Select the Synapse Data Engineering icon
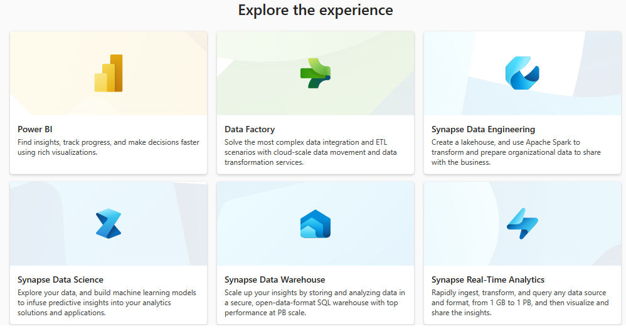Screen dimensions: 626x329 point(522,73)
